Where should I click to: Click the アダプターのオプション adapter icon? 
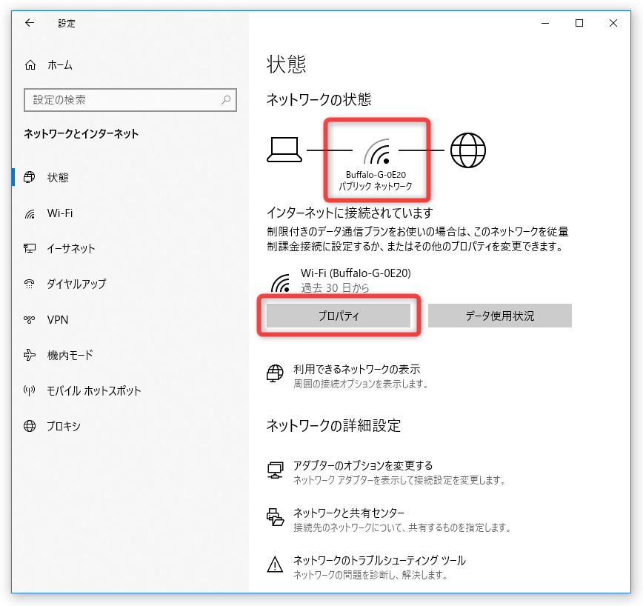(x=275, y=470)
